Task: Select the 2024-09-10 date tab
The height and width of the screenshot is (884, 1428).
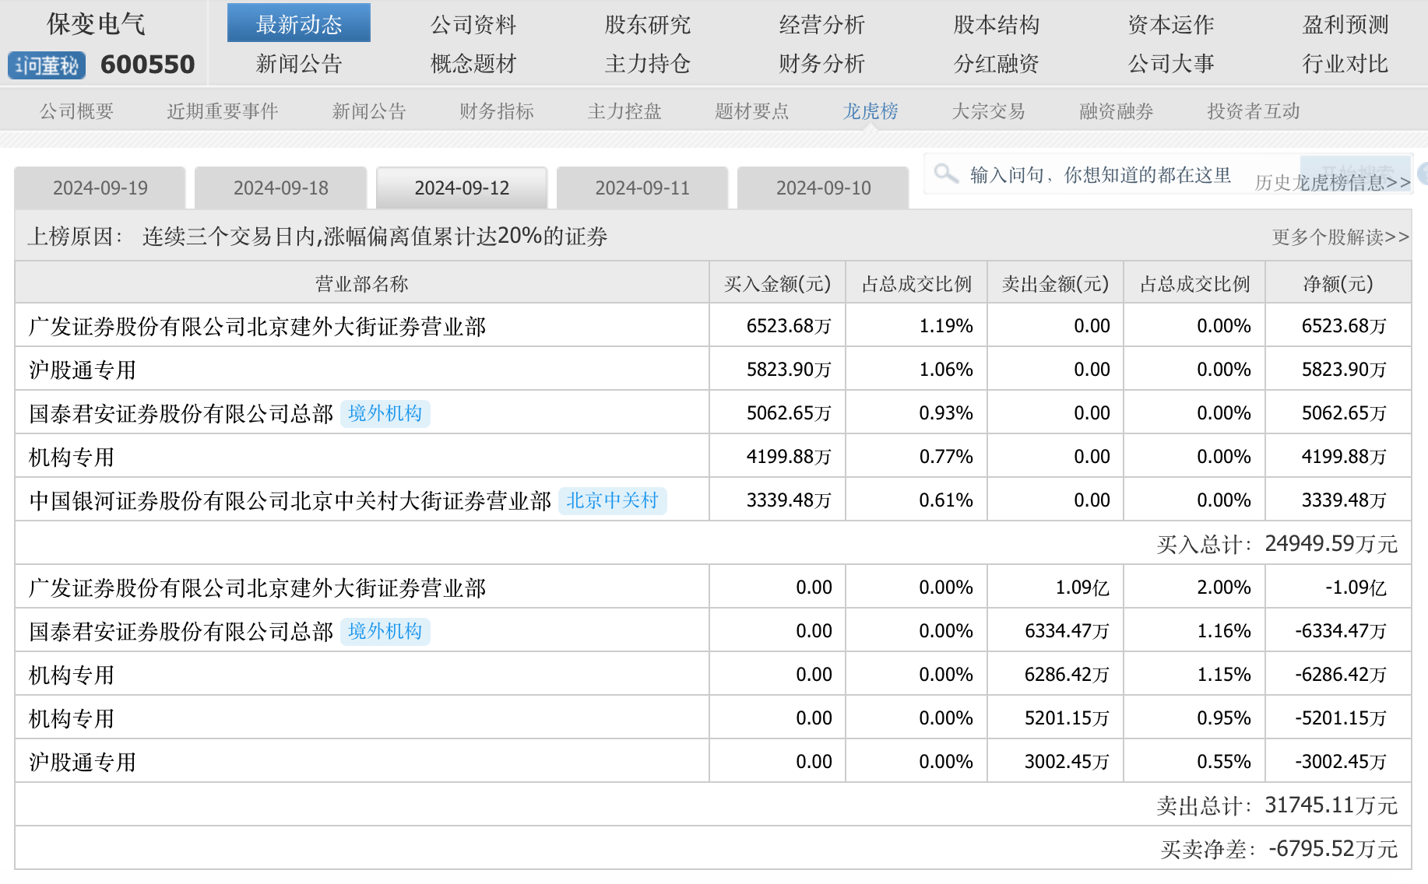Action: 823,188
